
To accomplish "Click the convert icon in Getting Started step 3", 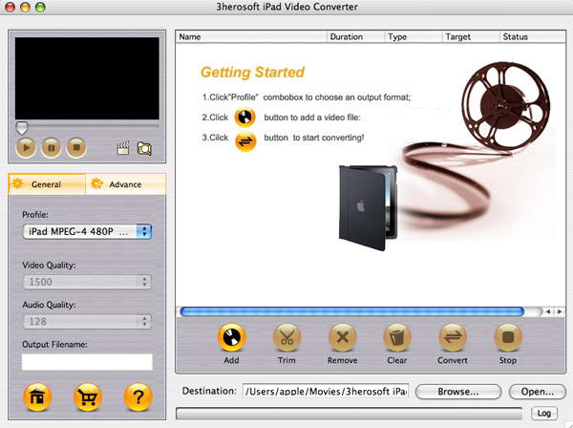I will coord(245,141).
